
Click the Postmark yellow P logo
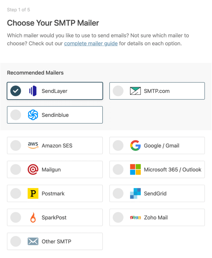pyautogui.click(x=32, y=193)
